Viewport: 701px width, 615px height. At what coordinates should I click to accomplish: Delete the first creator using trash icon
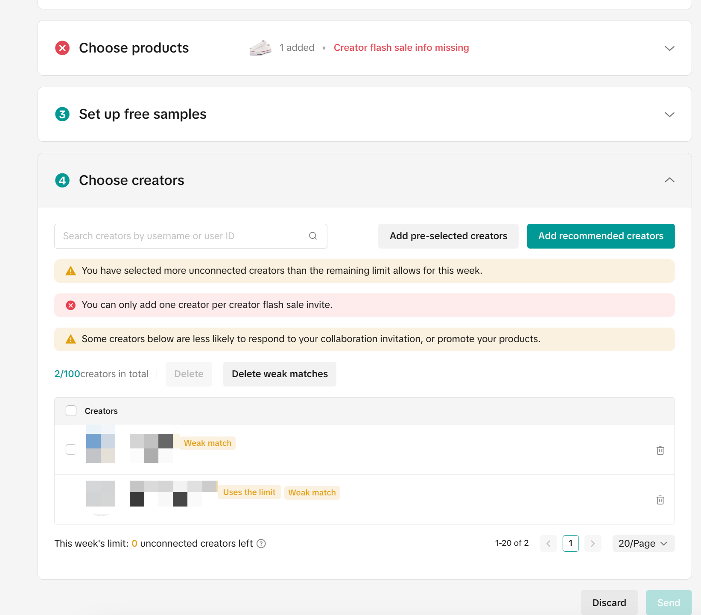click(660, 450)
